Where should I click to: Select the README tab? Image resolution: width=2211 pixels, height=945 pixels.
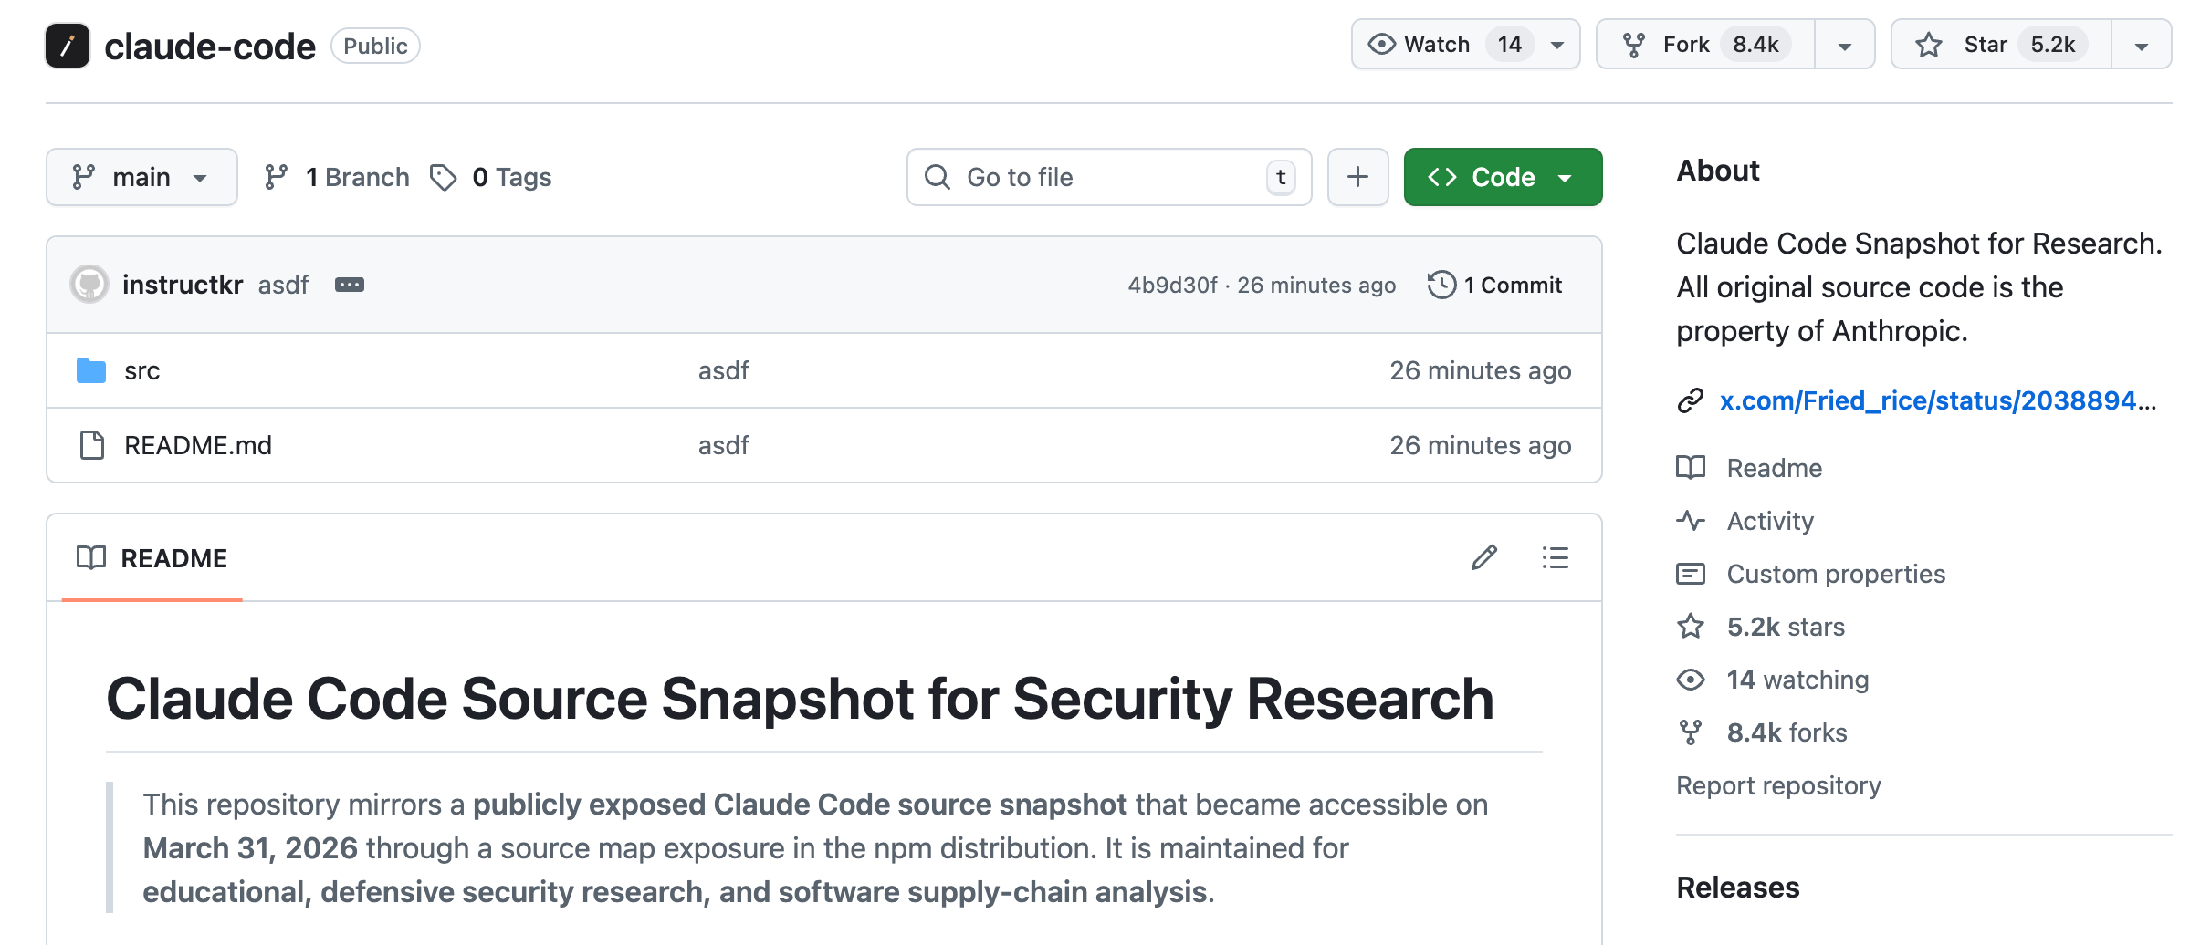pos(152,558)
